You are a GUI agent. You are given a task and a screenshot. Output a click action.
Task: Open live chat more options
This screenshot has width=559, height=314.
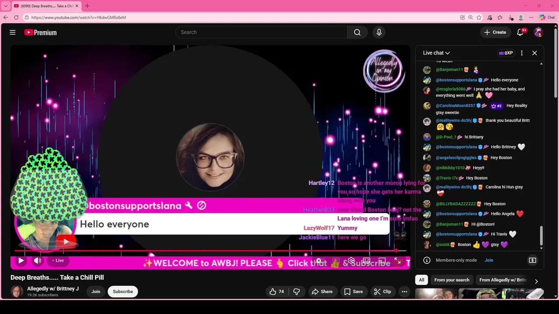pyautogui.click(x=521, y=53)
